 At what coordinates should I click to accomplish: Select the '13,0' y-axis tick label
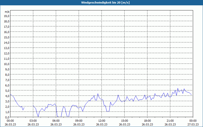click(x=7, y=48)
